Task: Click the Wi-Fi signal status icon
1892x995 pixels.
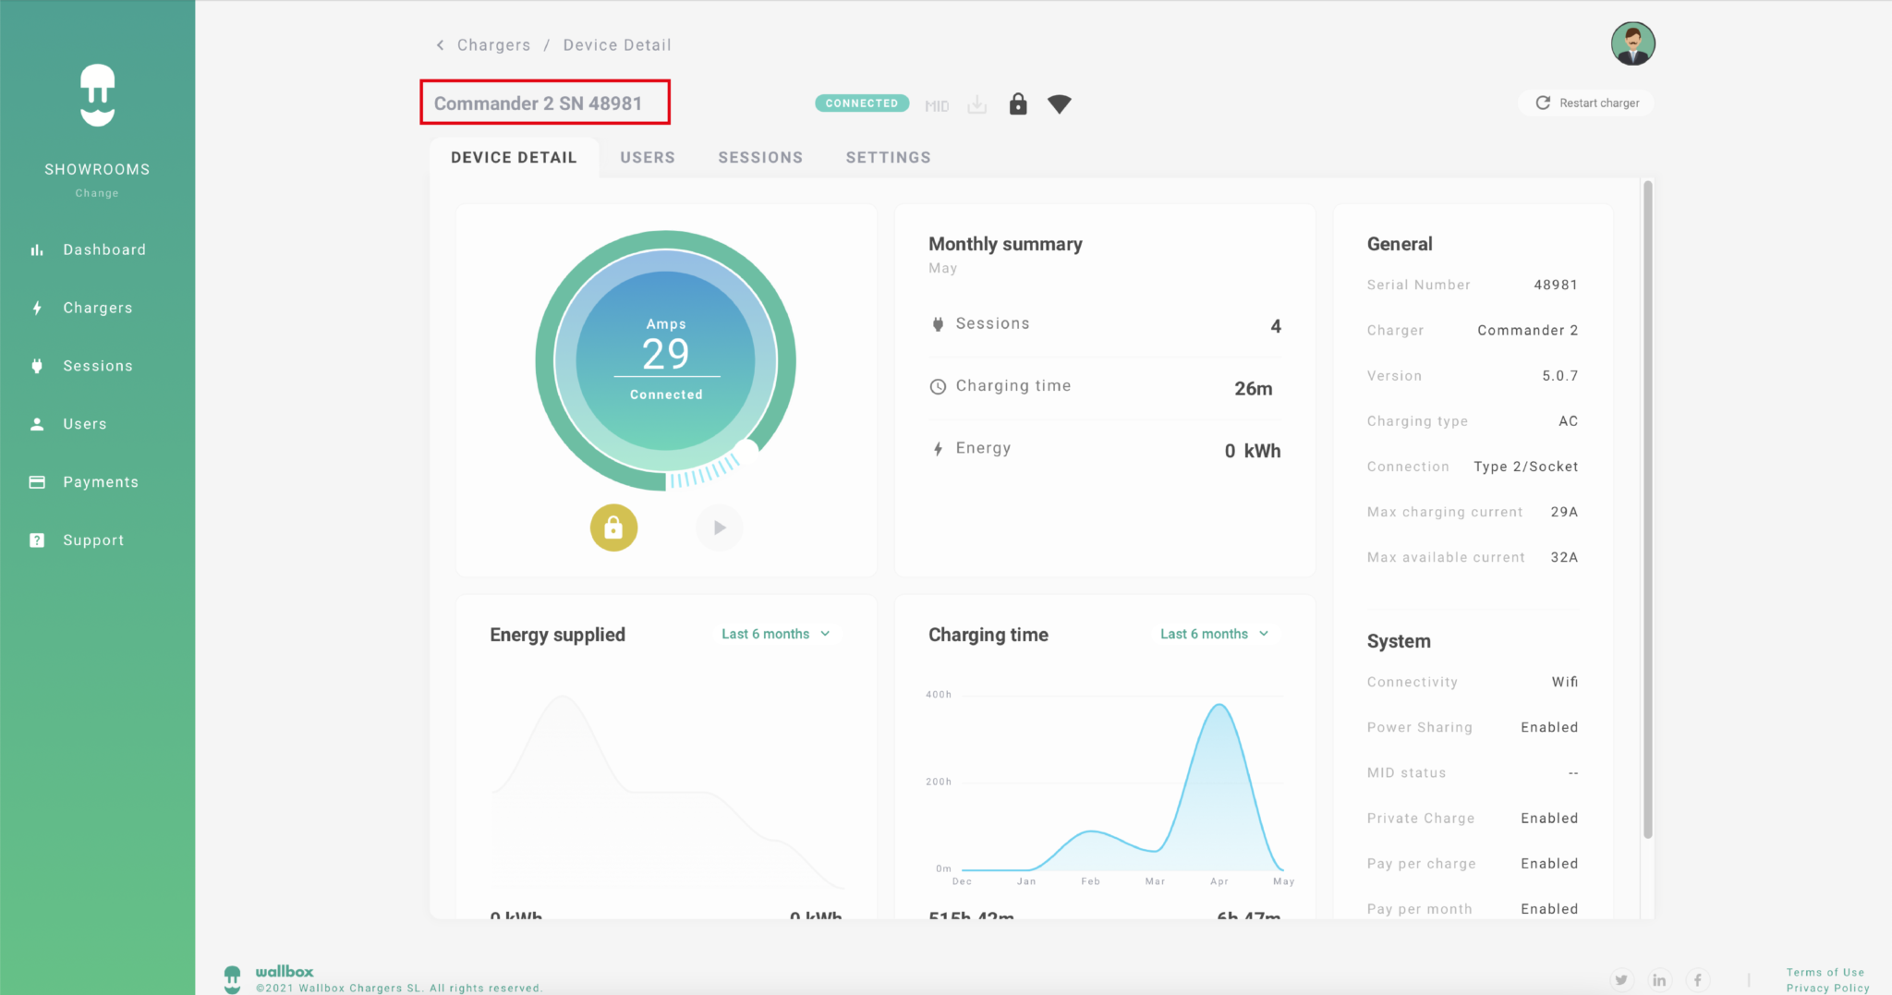Action: (x=1060, y=104)
